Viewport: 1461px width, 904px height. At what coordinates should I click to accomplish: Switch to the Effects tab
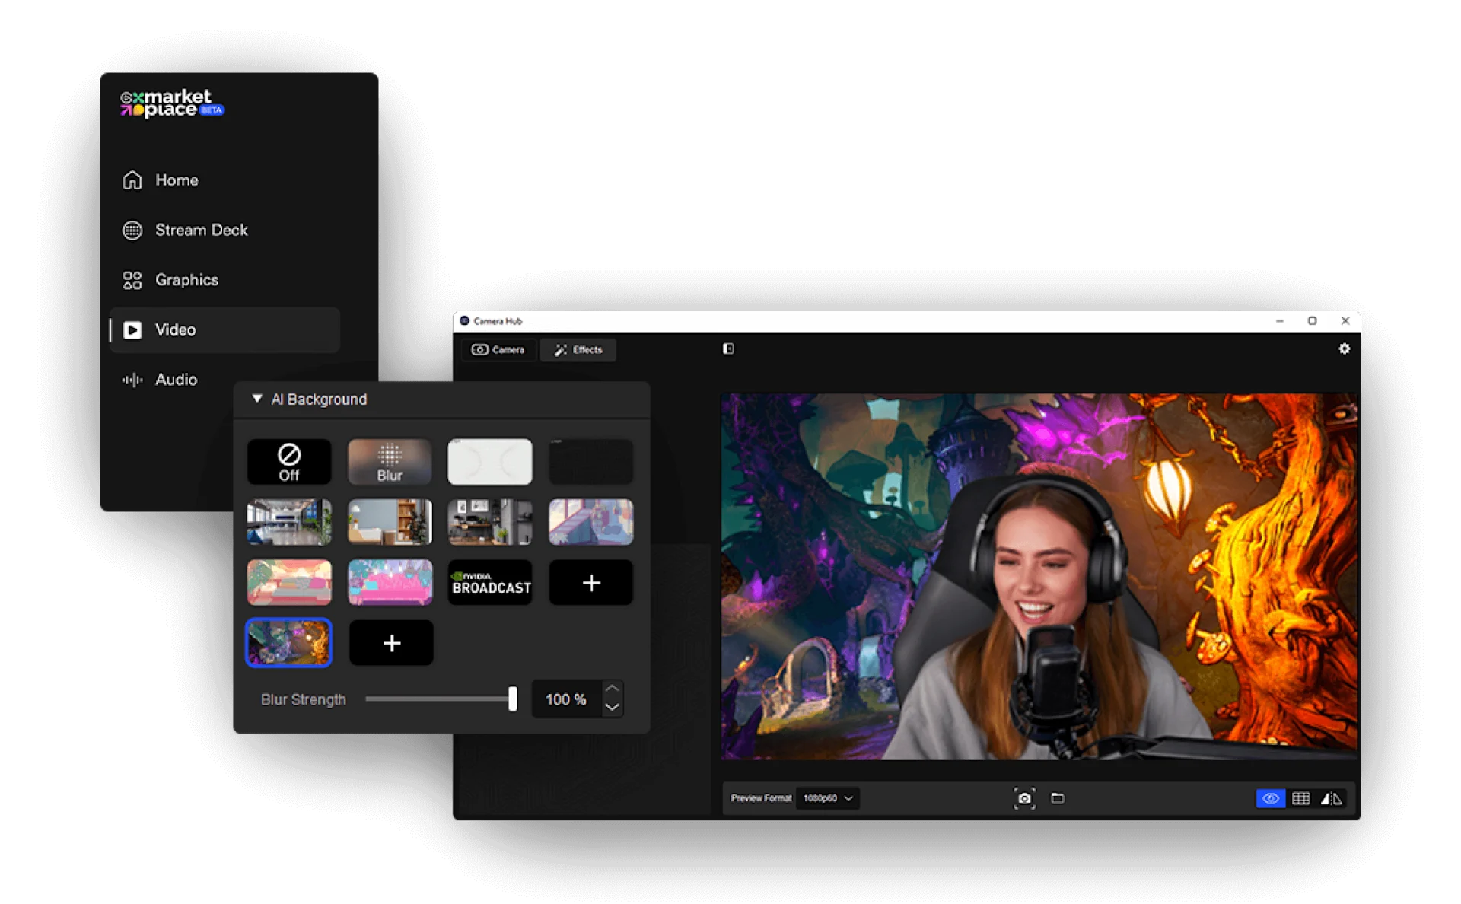[578, 350]
